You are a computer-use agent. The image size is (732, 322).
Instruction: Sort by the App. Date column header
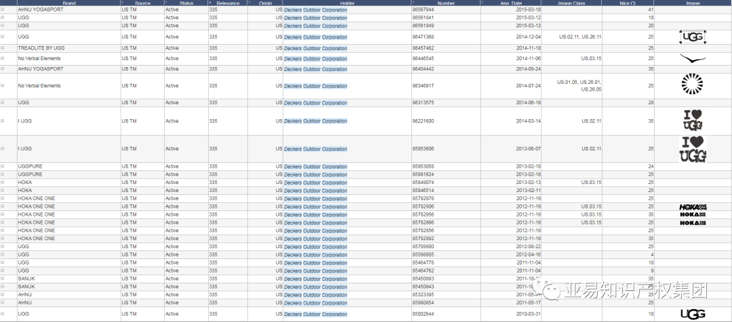pyautogui.click(x=511, y=3)
